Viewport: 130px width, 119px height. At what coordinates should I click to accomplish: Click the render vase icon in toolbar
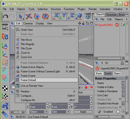[88, 16]
